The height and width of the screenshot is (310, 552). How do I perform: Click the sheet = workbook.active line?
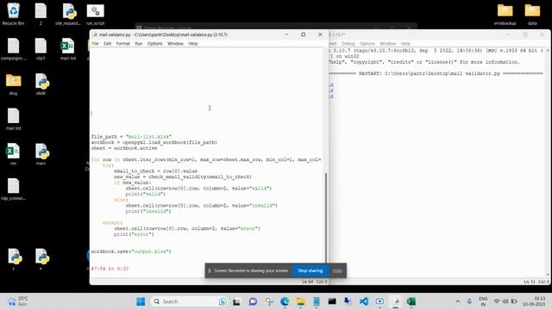coord(124,148)
